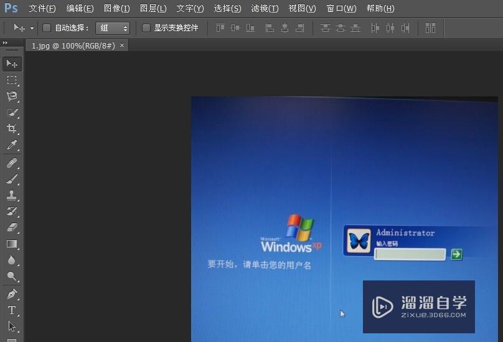Select the Blur tool
This screenshot has height=342, width=503.
pyautogui.click(x=12, y=260)
